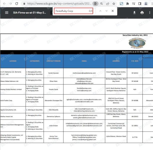Click the SIA-Firms-as-at-31-May document title
This screenshot has width=153, height=150.
pos(29,12)
